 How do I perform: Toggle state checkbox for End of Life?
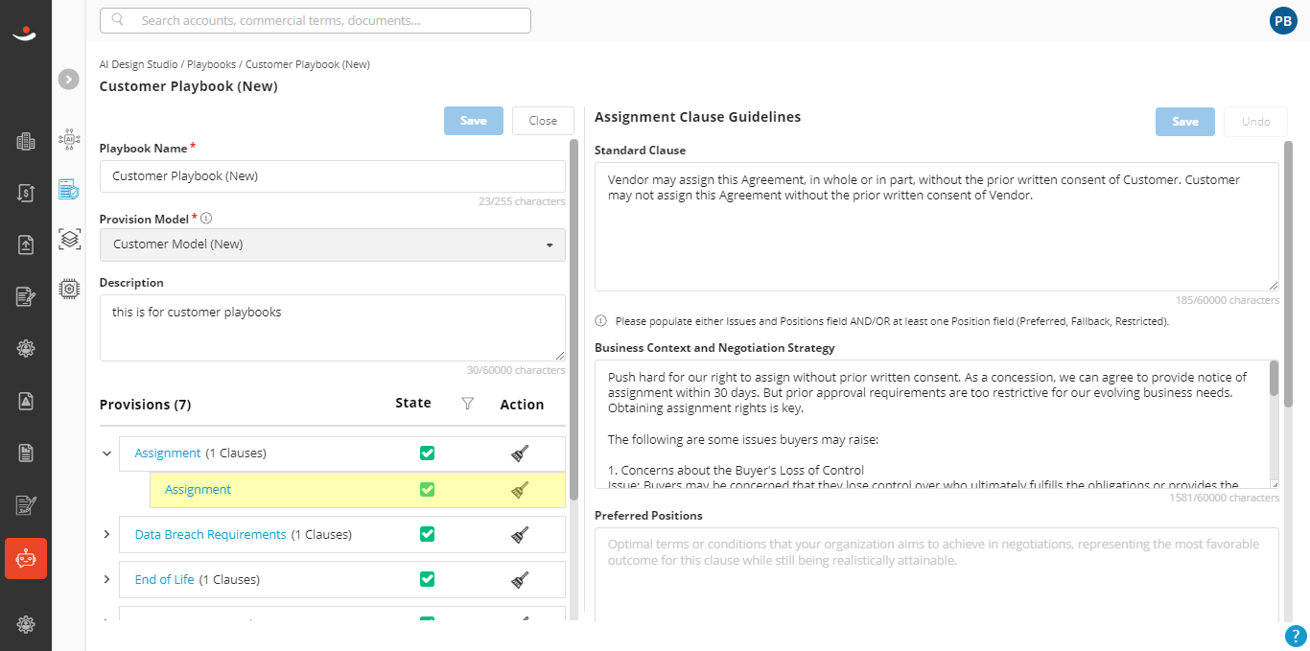point(428,579)
